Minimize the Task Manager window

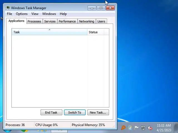(x=92, y=8)
